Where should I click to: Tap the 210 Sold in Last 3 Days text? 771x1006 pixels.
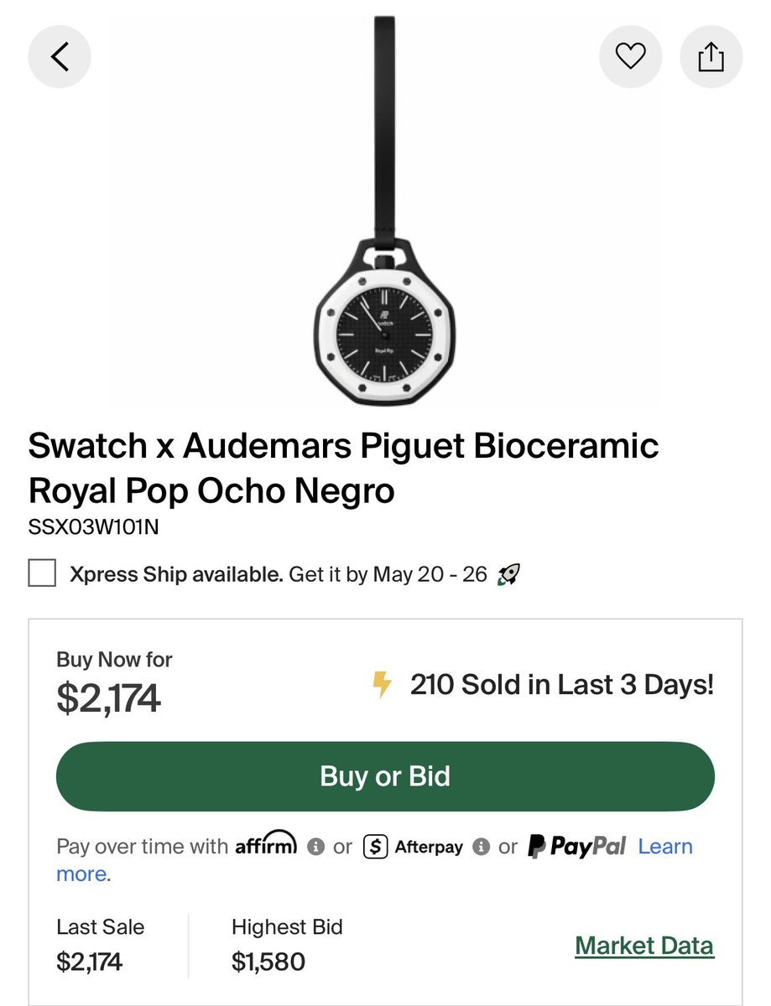[x=562, y=685]
